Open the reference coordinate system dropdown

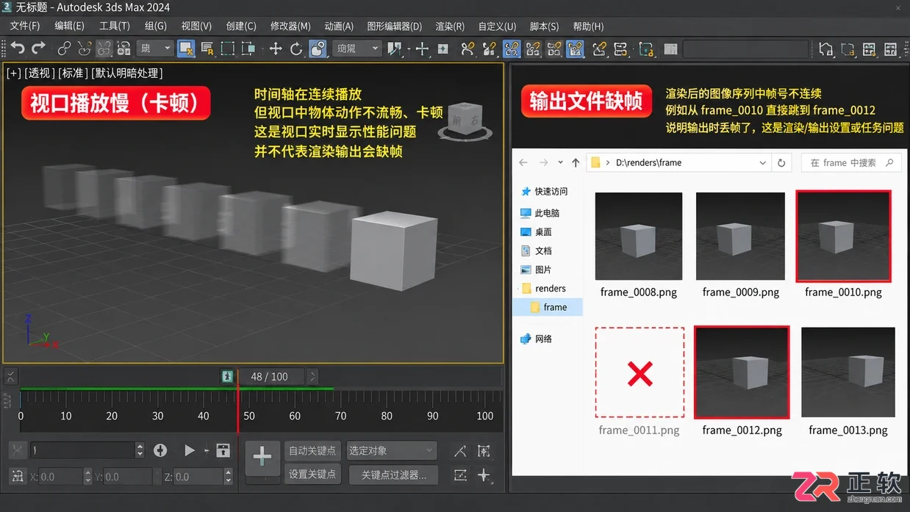[x=357, y=48]
